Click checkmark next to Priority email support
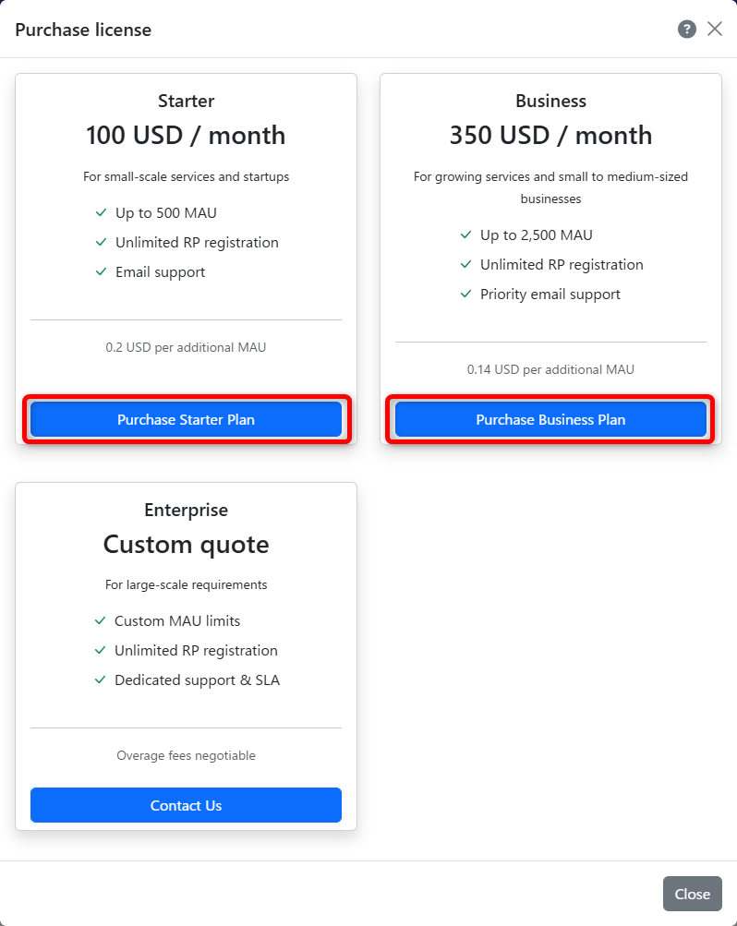The height and width of the screenshot is (926, 737). [466, 295]
